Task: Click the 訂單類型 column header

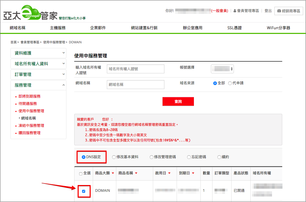Action: 222,173
